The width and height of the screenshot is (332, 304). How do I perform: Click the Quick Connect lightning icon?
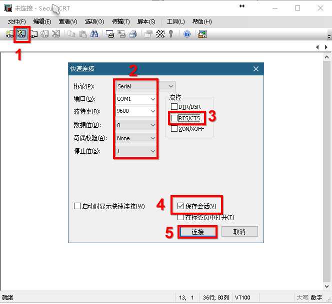(21, 34)
